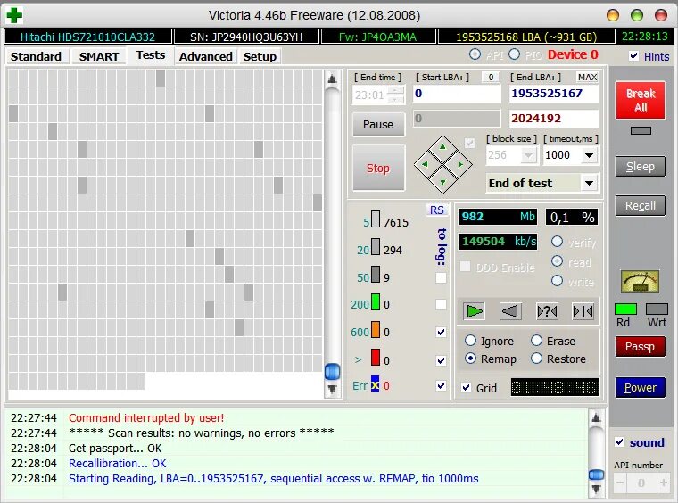This screenshot has height=503, width=678.
Task: Switch to the Standard tab
Action: click(x=36, y=56)
